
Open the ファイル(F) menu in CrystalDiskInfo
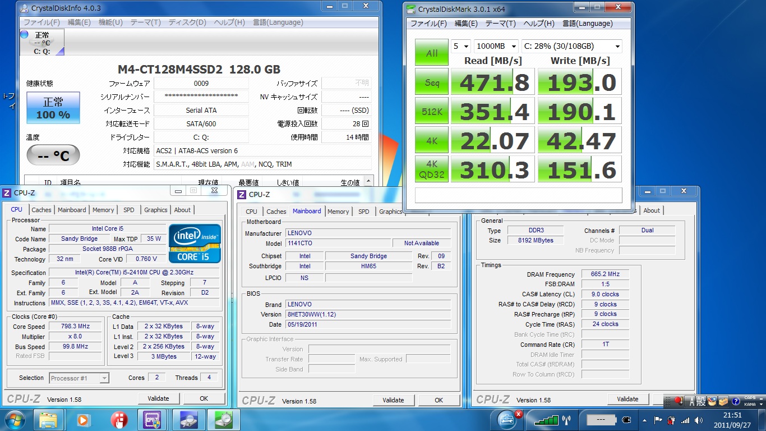[x=41, y=22]
